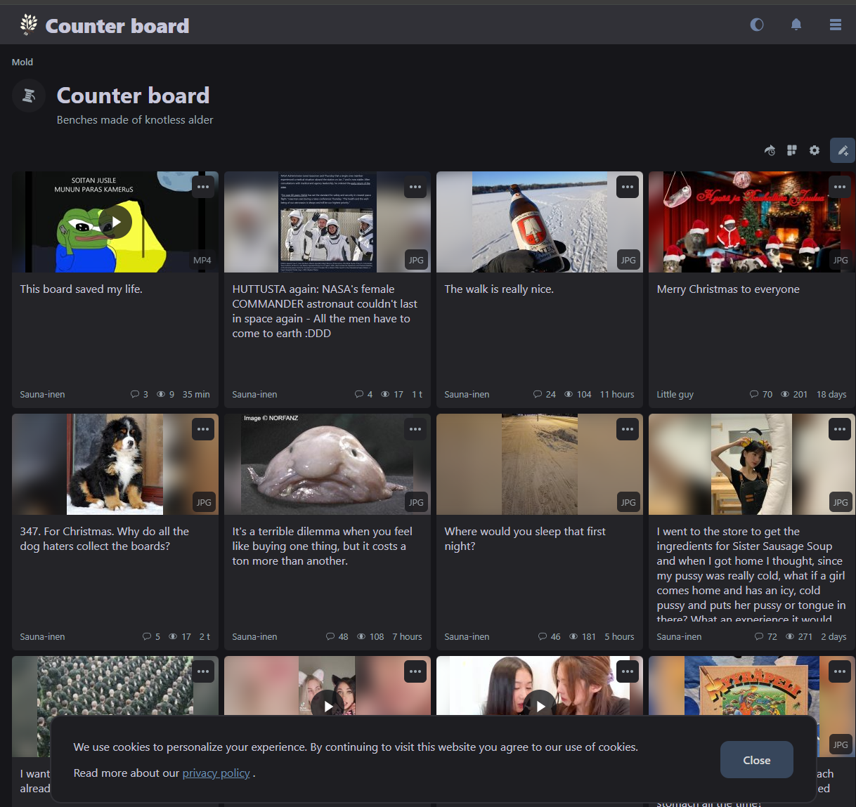Dismiss the cookie notice with Close
This screenshot has height=807, width=856.
756,759
